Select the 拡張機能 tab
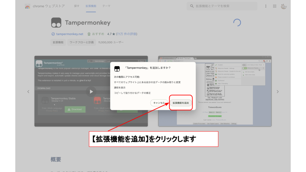This screenshot has height=172, width=306. click(91, 6)
